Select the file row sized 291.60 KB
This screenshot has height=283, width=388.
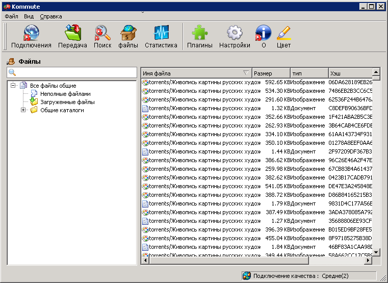(257, 100)
